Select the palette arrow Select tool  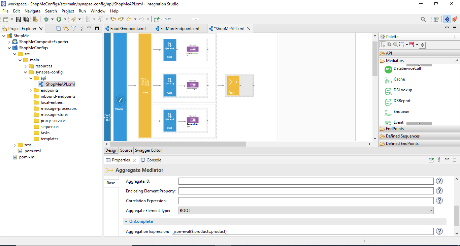tap(383, 44)
